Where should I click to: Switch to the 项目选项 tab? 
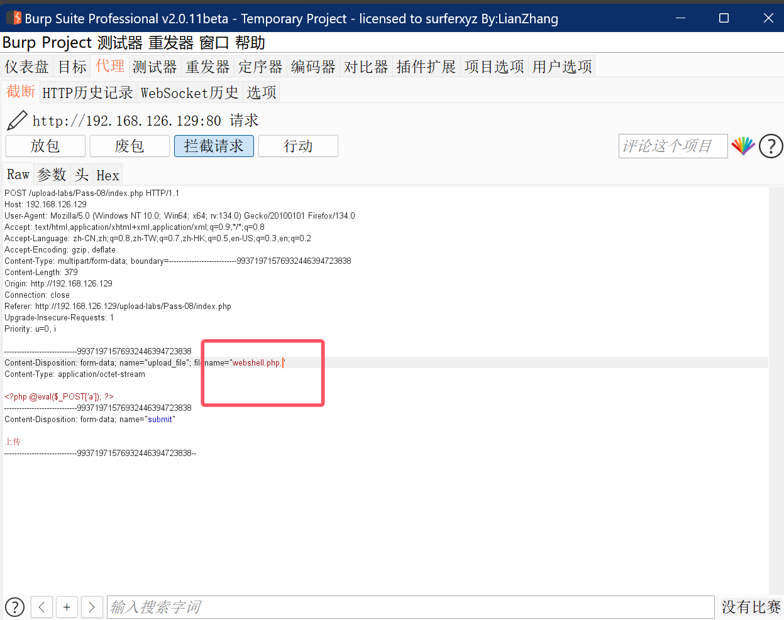click(494, 67)
